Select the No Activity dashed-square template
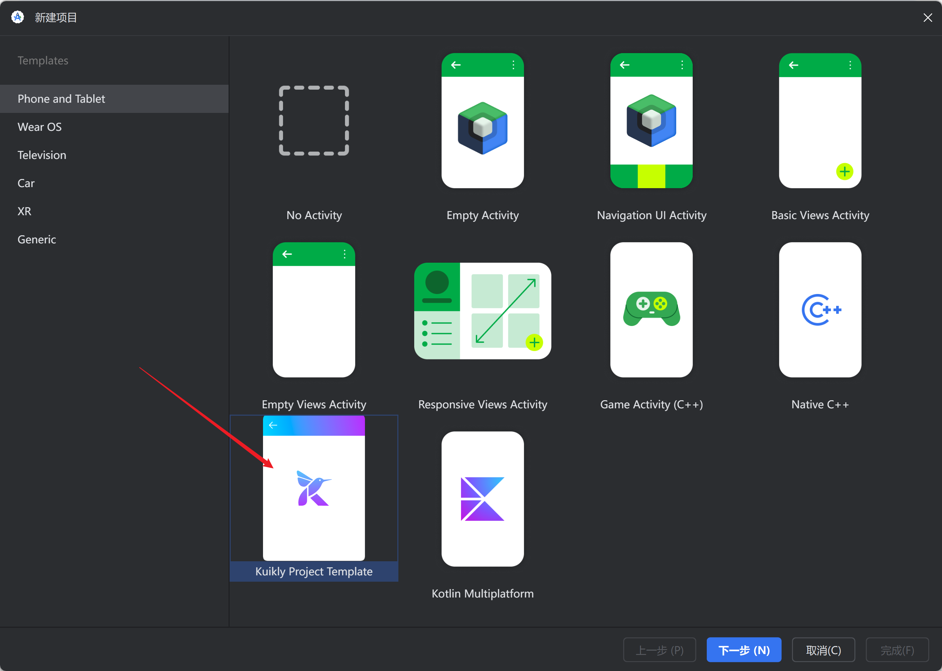 (x=314, y=121)
